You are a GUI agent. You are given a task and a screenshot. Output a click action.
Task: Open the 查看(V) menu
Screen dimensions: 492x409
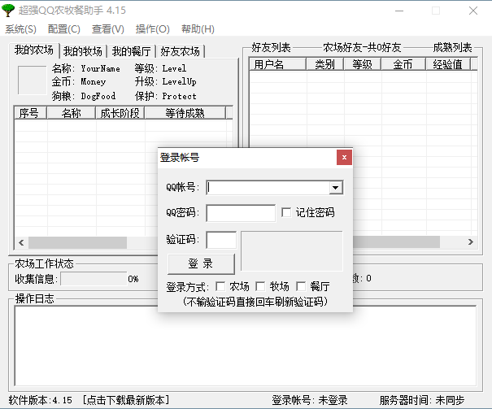pyautogui.click(x=108, y=29)
